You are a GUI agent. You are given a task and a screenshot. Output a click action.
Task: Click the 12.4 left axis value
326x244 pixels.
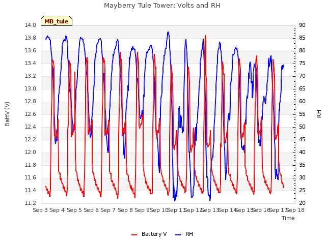point(31,127)
